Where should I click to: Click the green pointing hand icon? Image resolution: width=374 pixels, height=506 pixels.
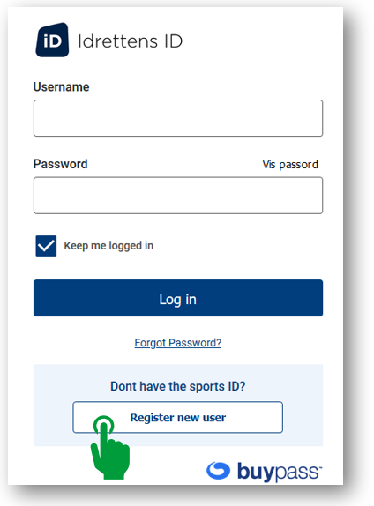click(x=110, y=447)
